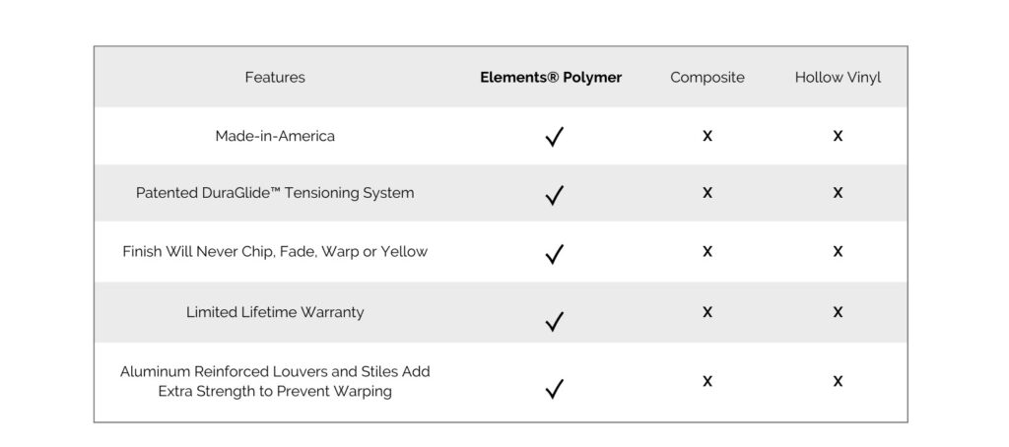Click the Limited Lifetime Warranty label
1009x447 pixels.
[x=275, y=312]
